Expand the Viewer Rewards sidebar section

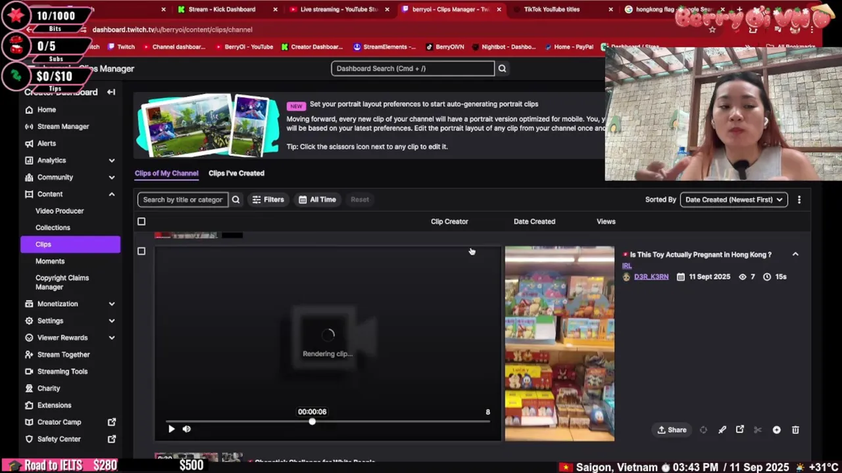pyautogui.click(x=111, y=338)
